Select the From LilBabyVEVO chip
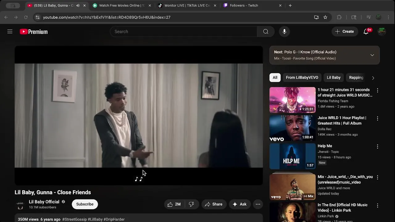This screenshot has height=222, width=395. [302, 77]
